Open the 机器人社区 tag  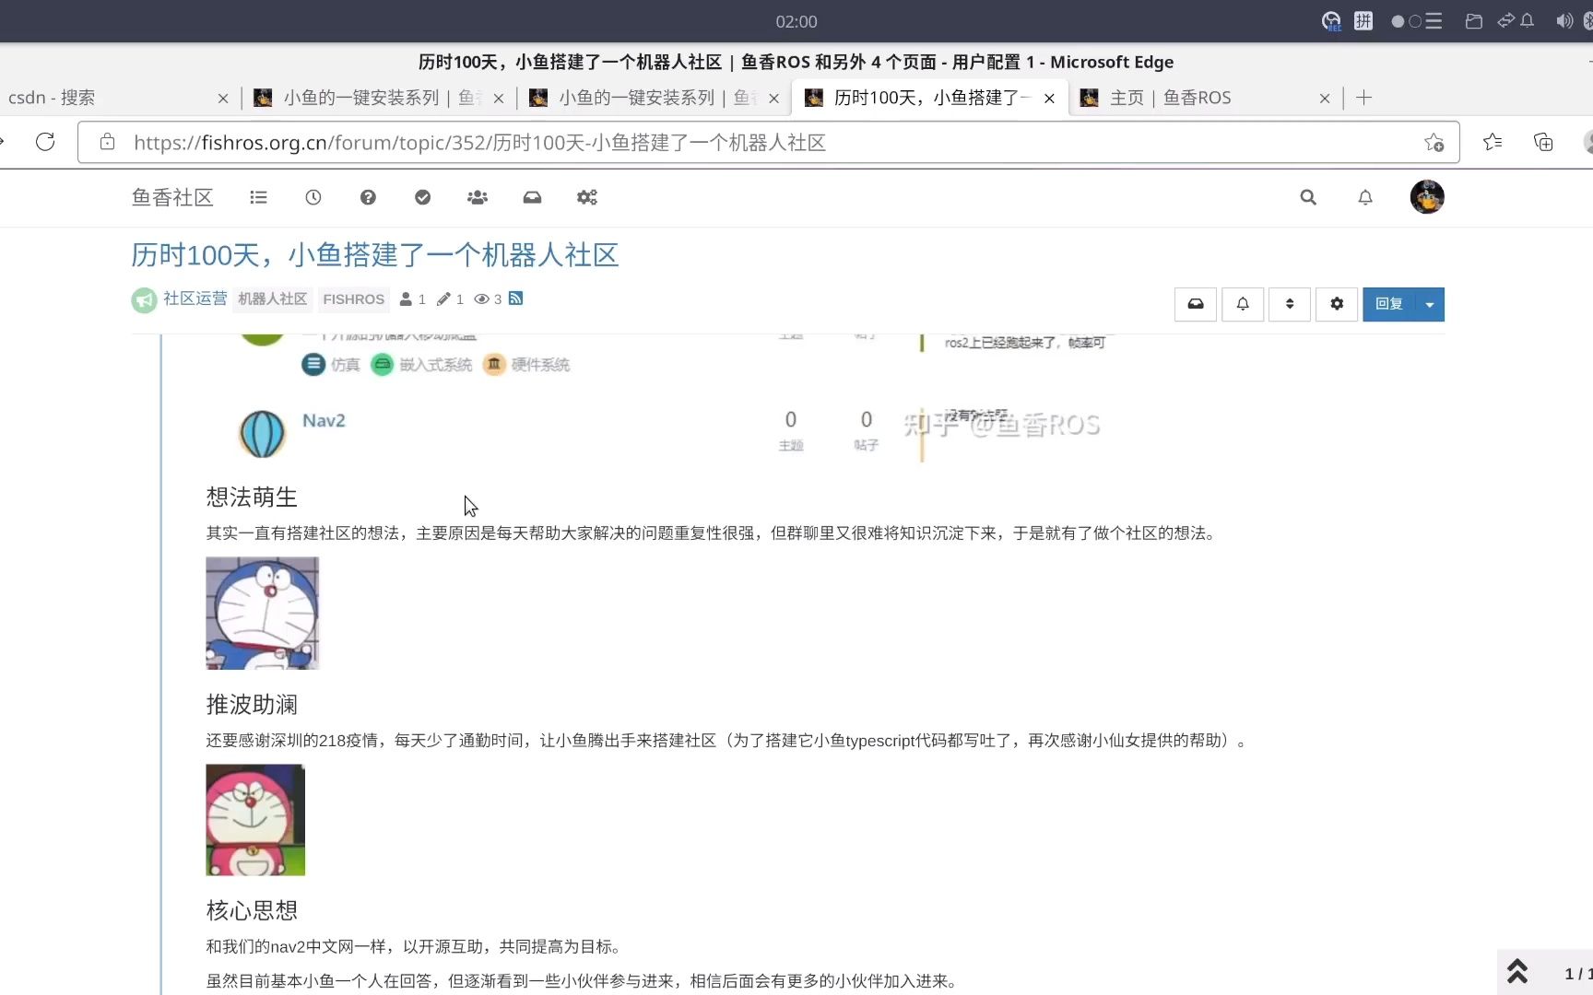(272, 299)
